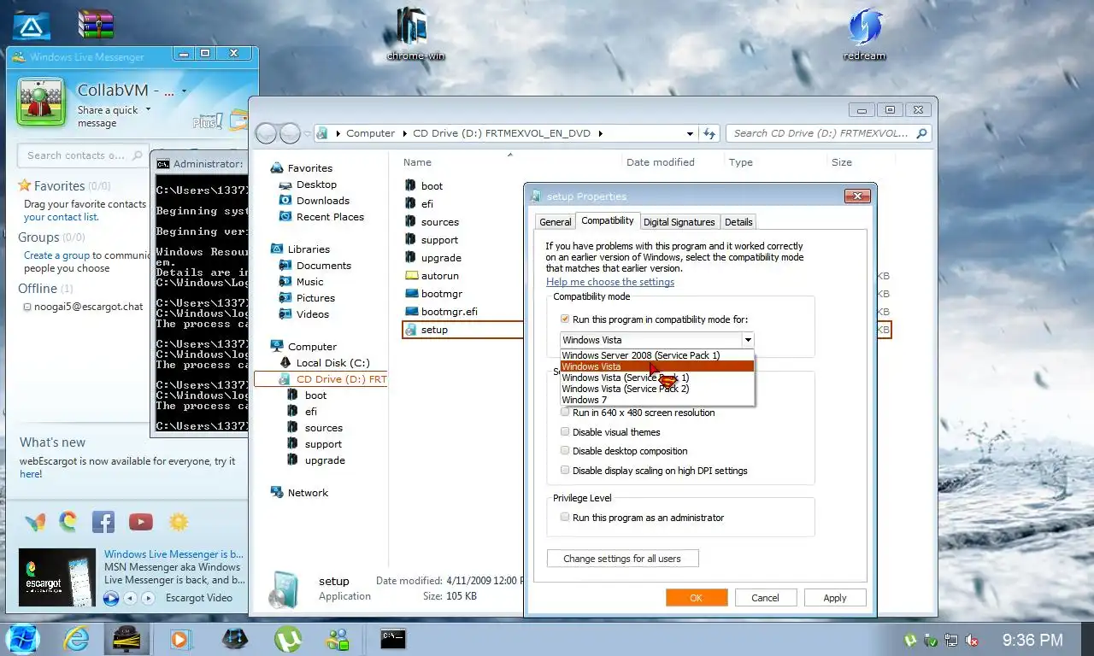Open the quick message dropdown arrow

pos(148,109)
